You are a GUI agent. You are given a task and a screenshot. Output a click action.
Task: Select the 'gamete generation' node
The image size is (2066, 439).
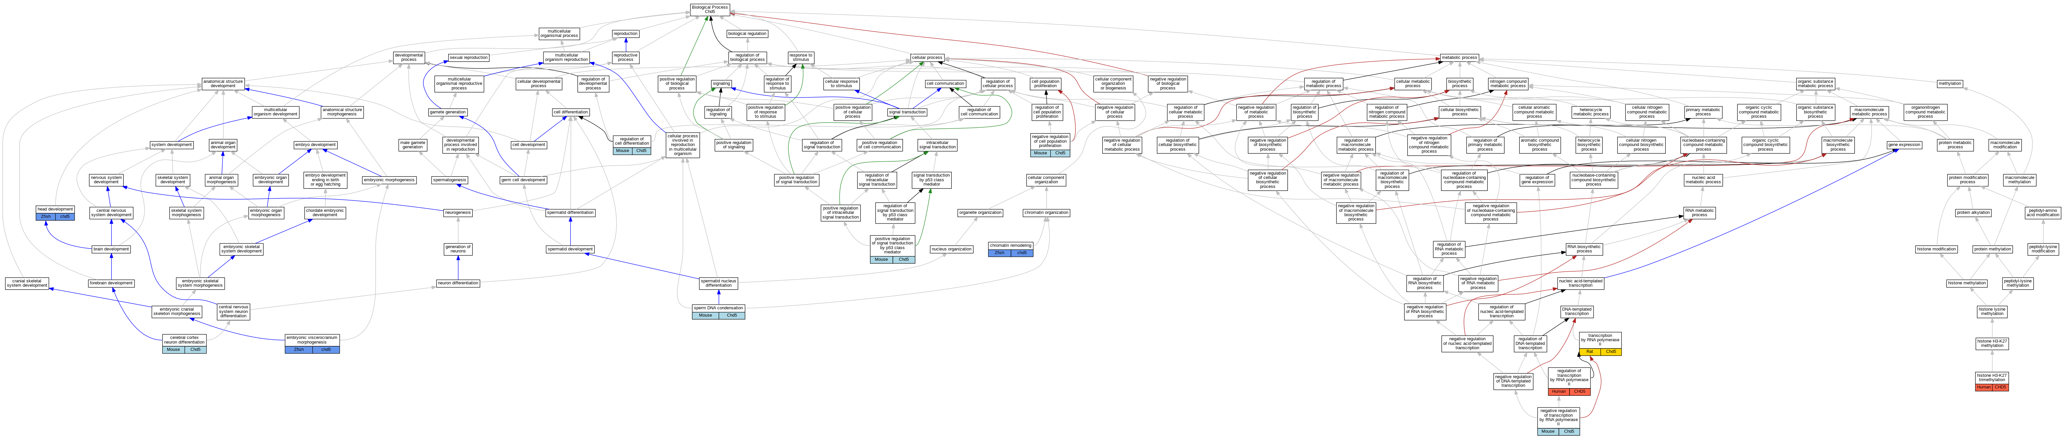click(448, 112)
